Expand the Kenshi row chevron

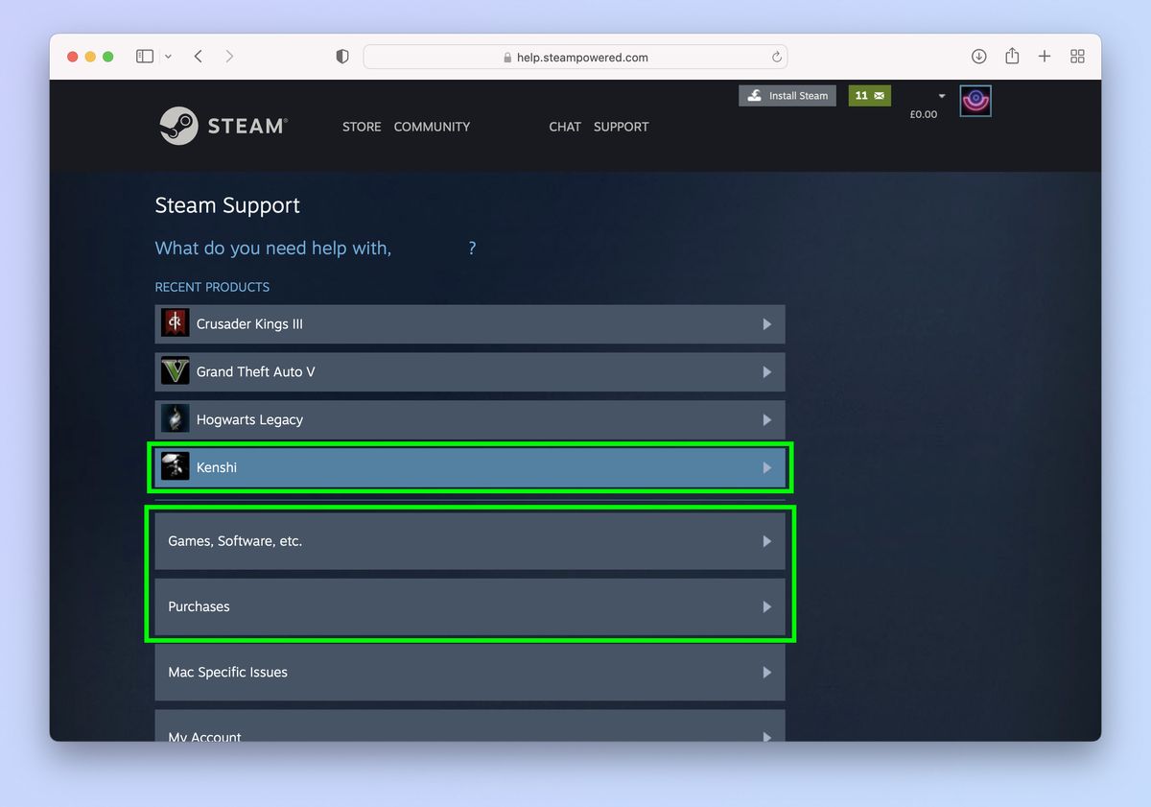(x=766, y=467)
